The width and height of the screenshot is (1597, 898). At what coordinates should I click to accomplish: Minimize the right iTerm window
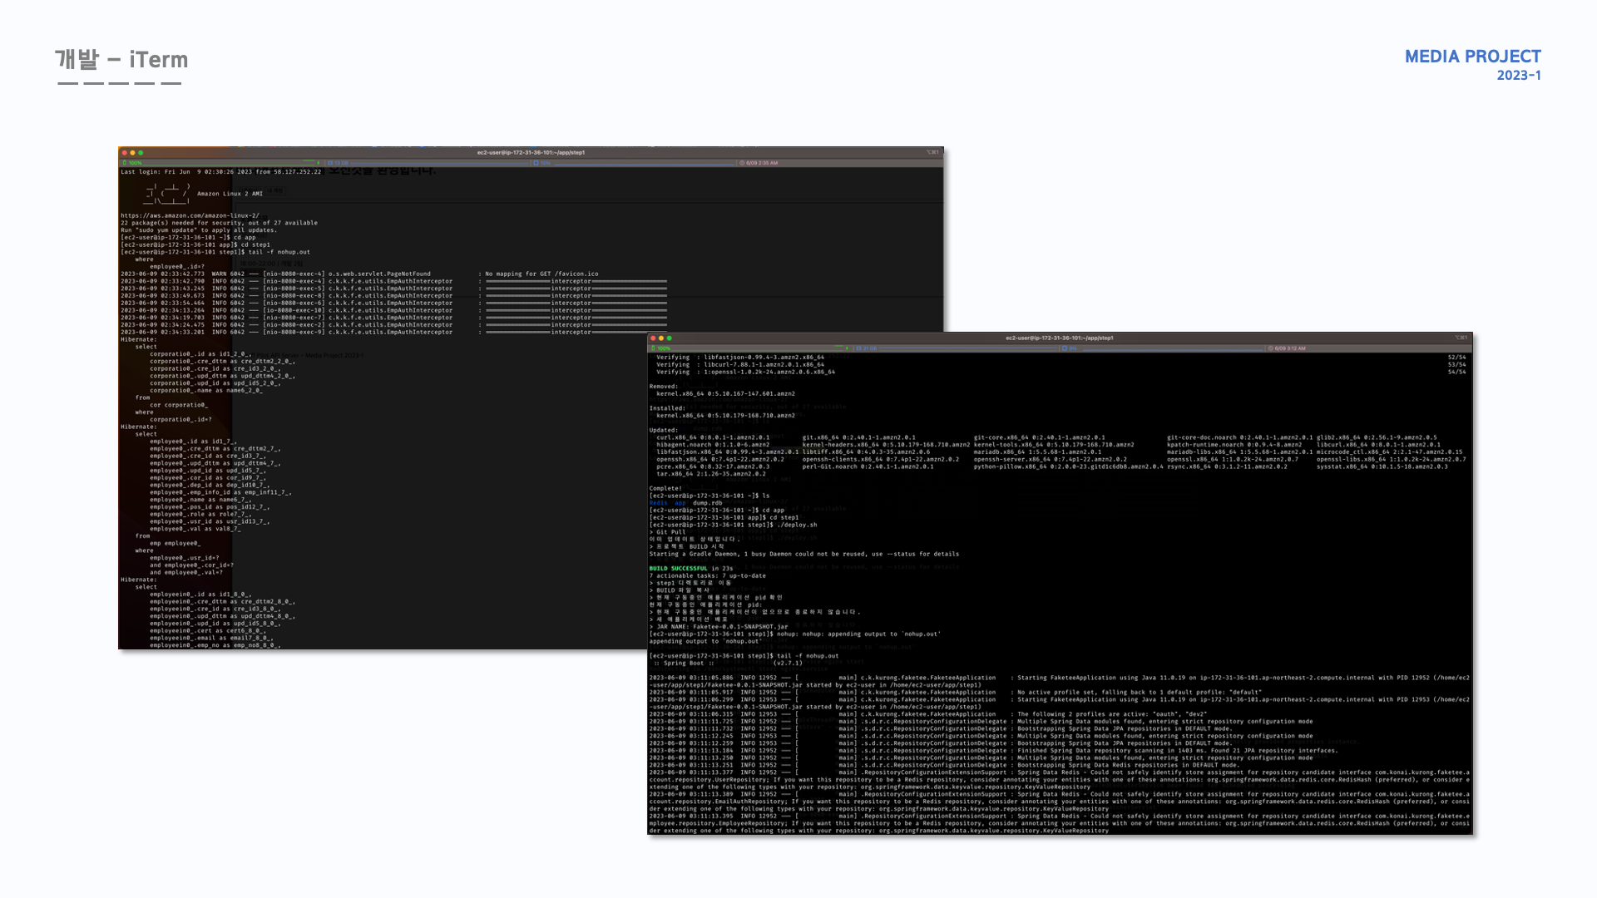coord(661,338)
